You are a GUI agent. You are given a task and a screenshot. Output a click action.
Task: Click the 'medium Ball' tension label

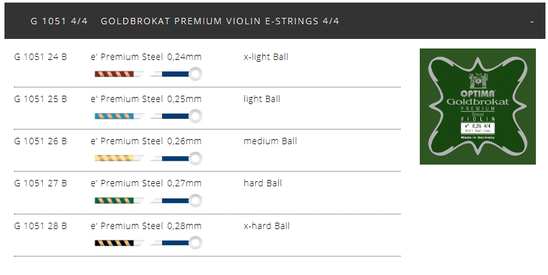(x=270, y=141)
